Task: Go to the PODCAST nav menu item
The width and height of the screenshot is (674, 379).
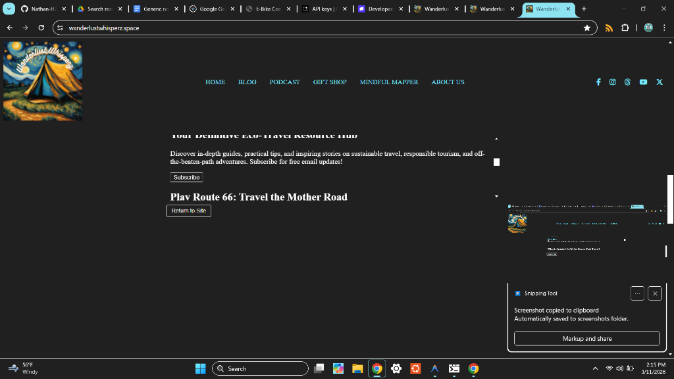Action: coord(284,82)
